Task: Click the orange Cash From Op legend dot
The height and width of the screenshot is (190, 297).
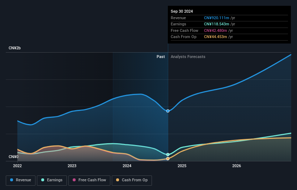Action: pos(118,180)
